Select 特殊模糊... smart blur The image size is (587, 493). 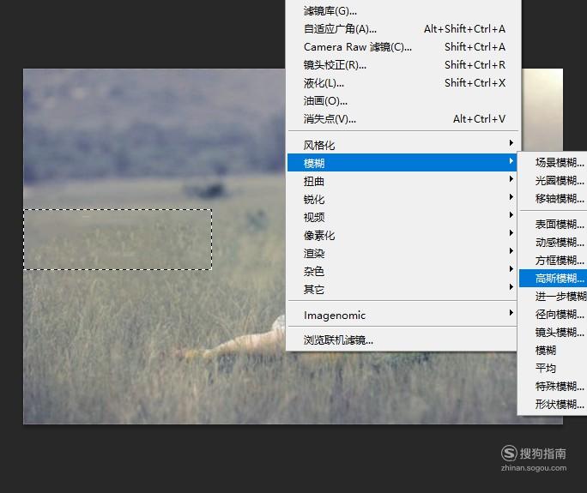[x=553, y=386]
